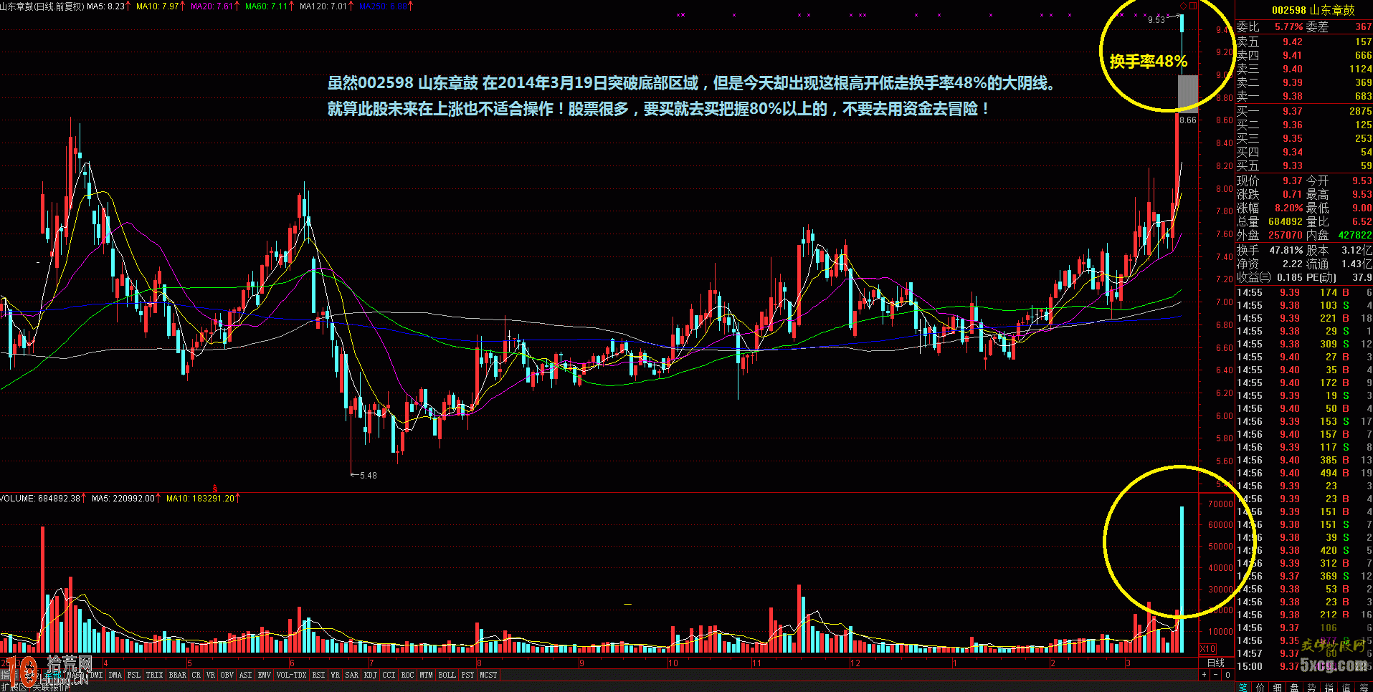
Task: Click the 卖一 9.38 order row
Action: (1304, 96)
